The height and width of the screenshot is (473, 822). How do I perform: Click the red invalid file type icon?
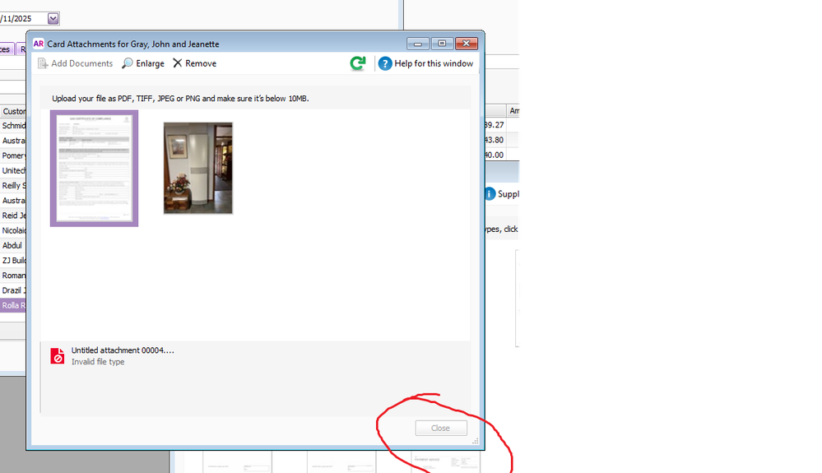[58, 356]
